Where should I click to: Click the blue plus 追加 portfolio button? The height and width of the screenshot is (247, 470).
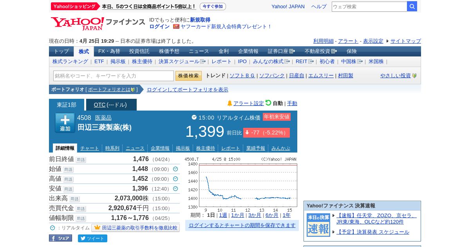click(x=65, y=123)
